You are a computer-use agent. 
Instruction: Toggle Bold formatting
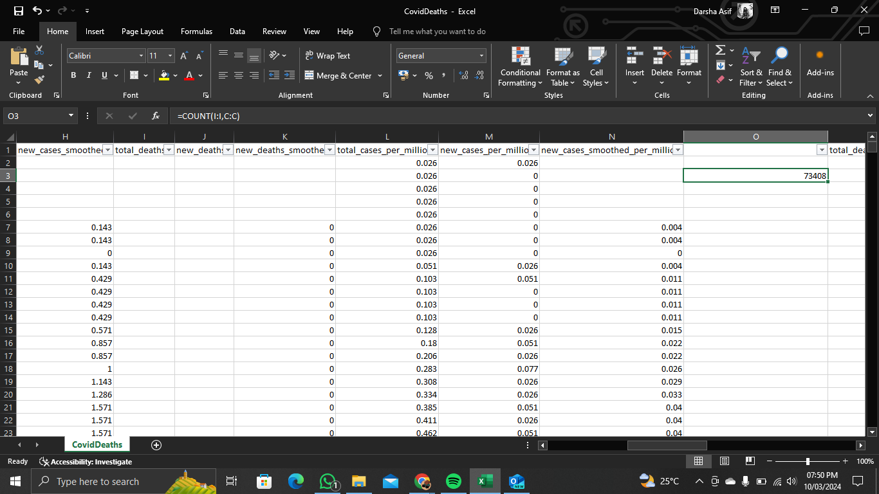click(x=73, y=75)
